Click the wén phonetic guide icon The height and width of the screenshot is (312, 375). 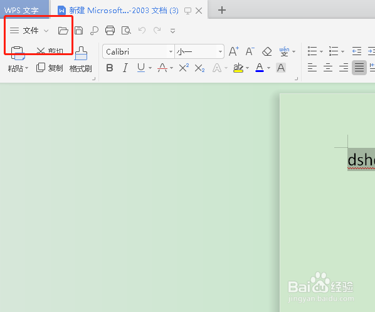(284, 51)
